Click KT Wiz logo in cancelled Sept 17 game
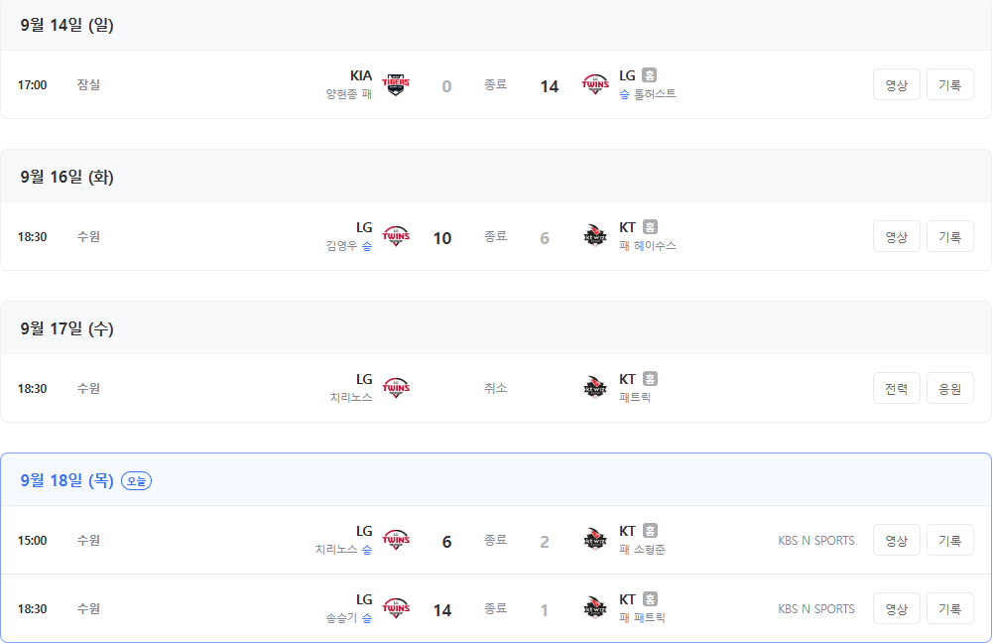The image size is (993, 644). click(x=595, y=388)
